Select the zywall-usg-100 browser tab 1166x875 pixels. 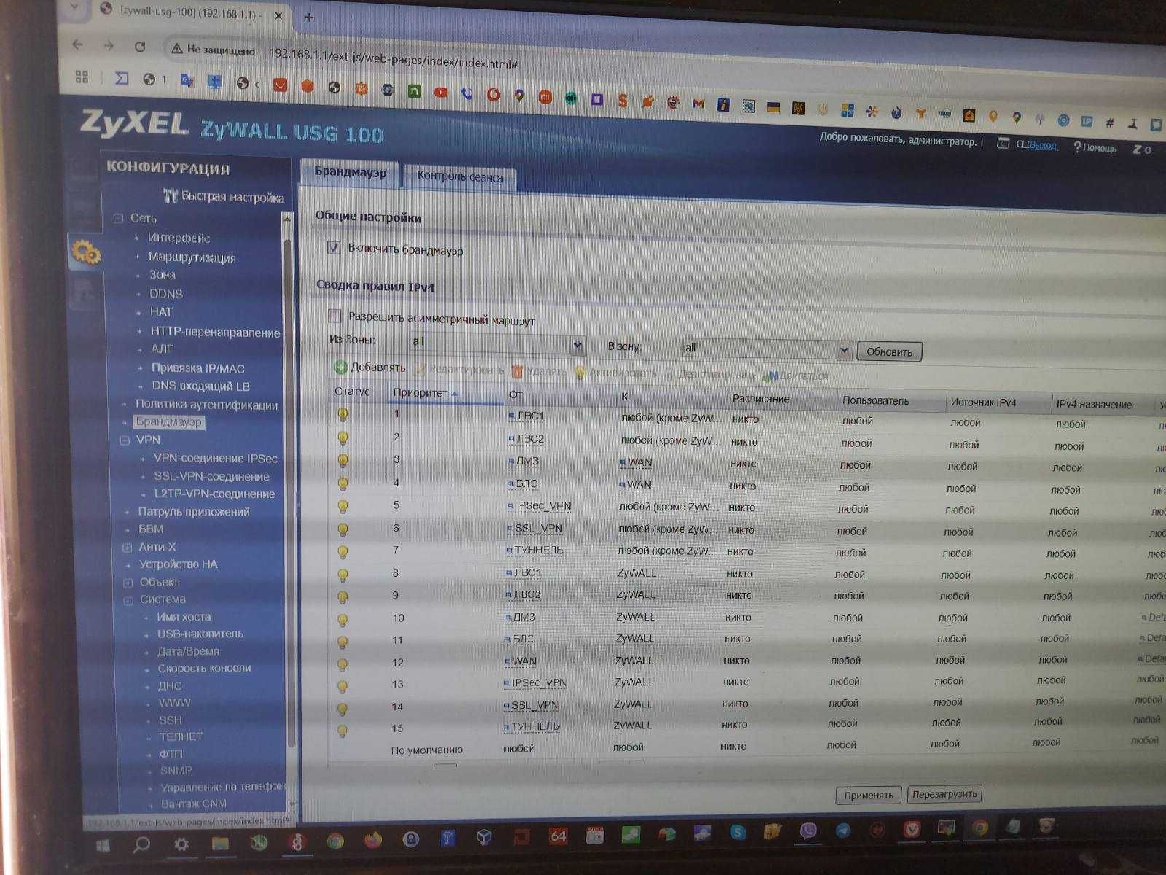point(191,12)
